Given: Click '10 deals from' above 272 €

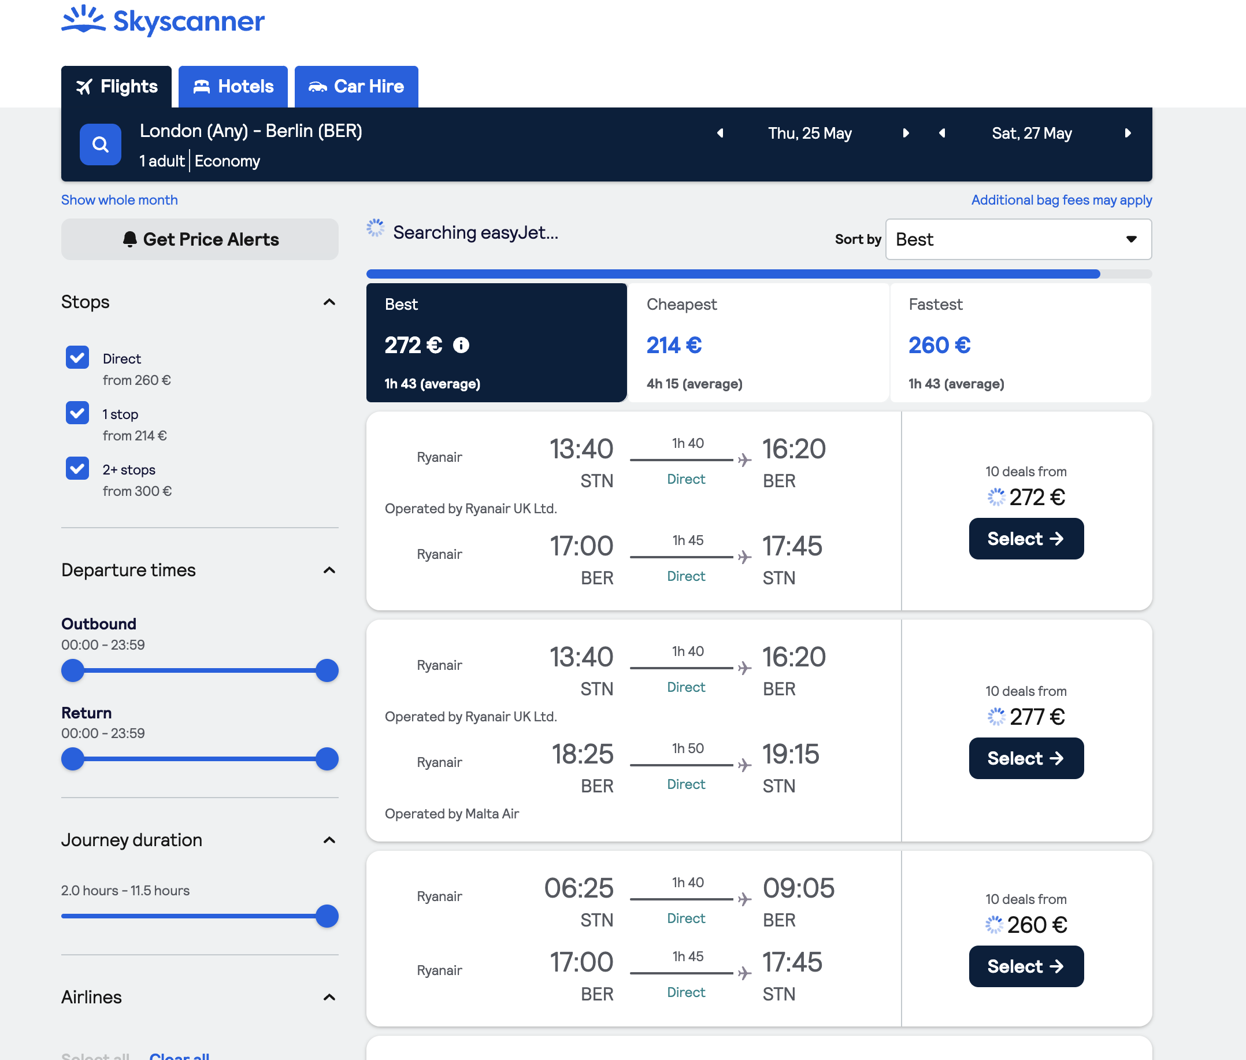Looking at the screenshot, I should pyautogui.click(x=1026, y=472).
